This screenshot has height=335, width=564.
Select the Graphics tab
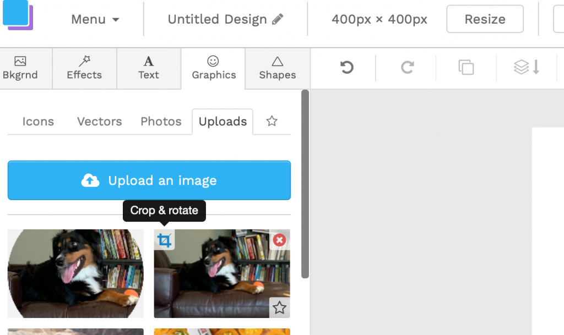pyautogui.click(x=214, y=68)
